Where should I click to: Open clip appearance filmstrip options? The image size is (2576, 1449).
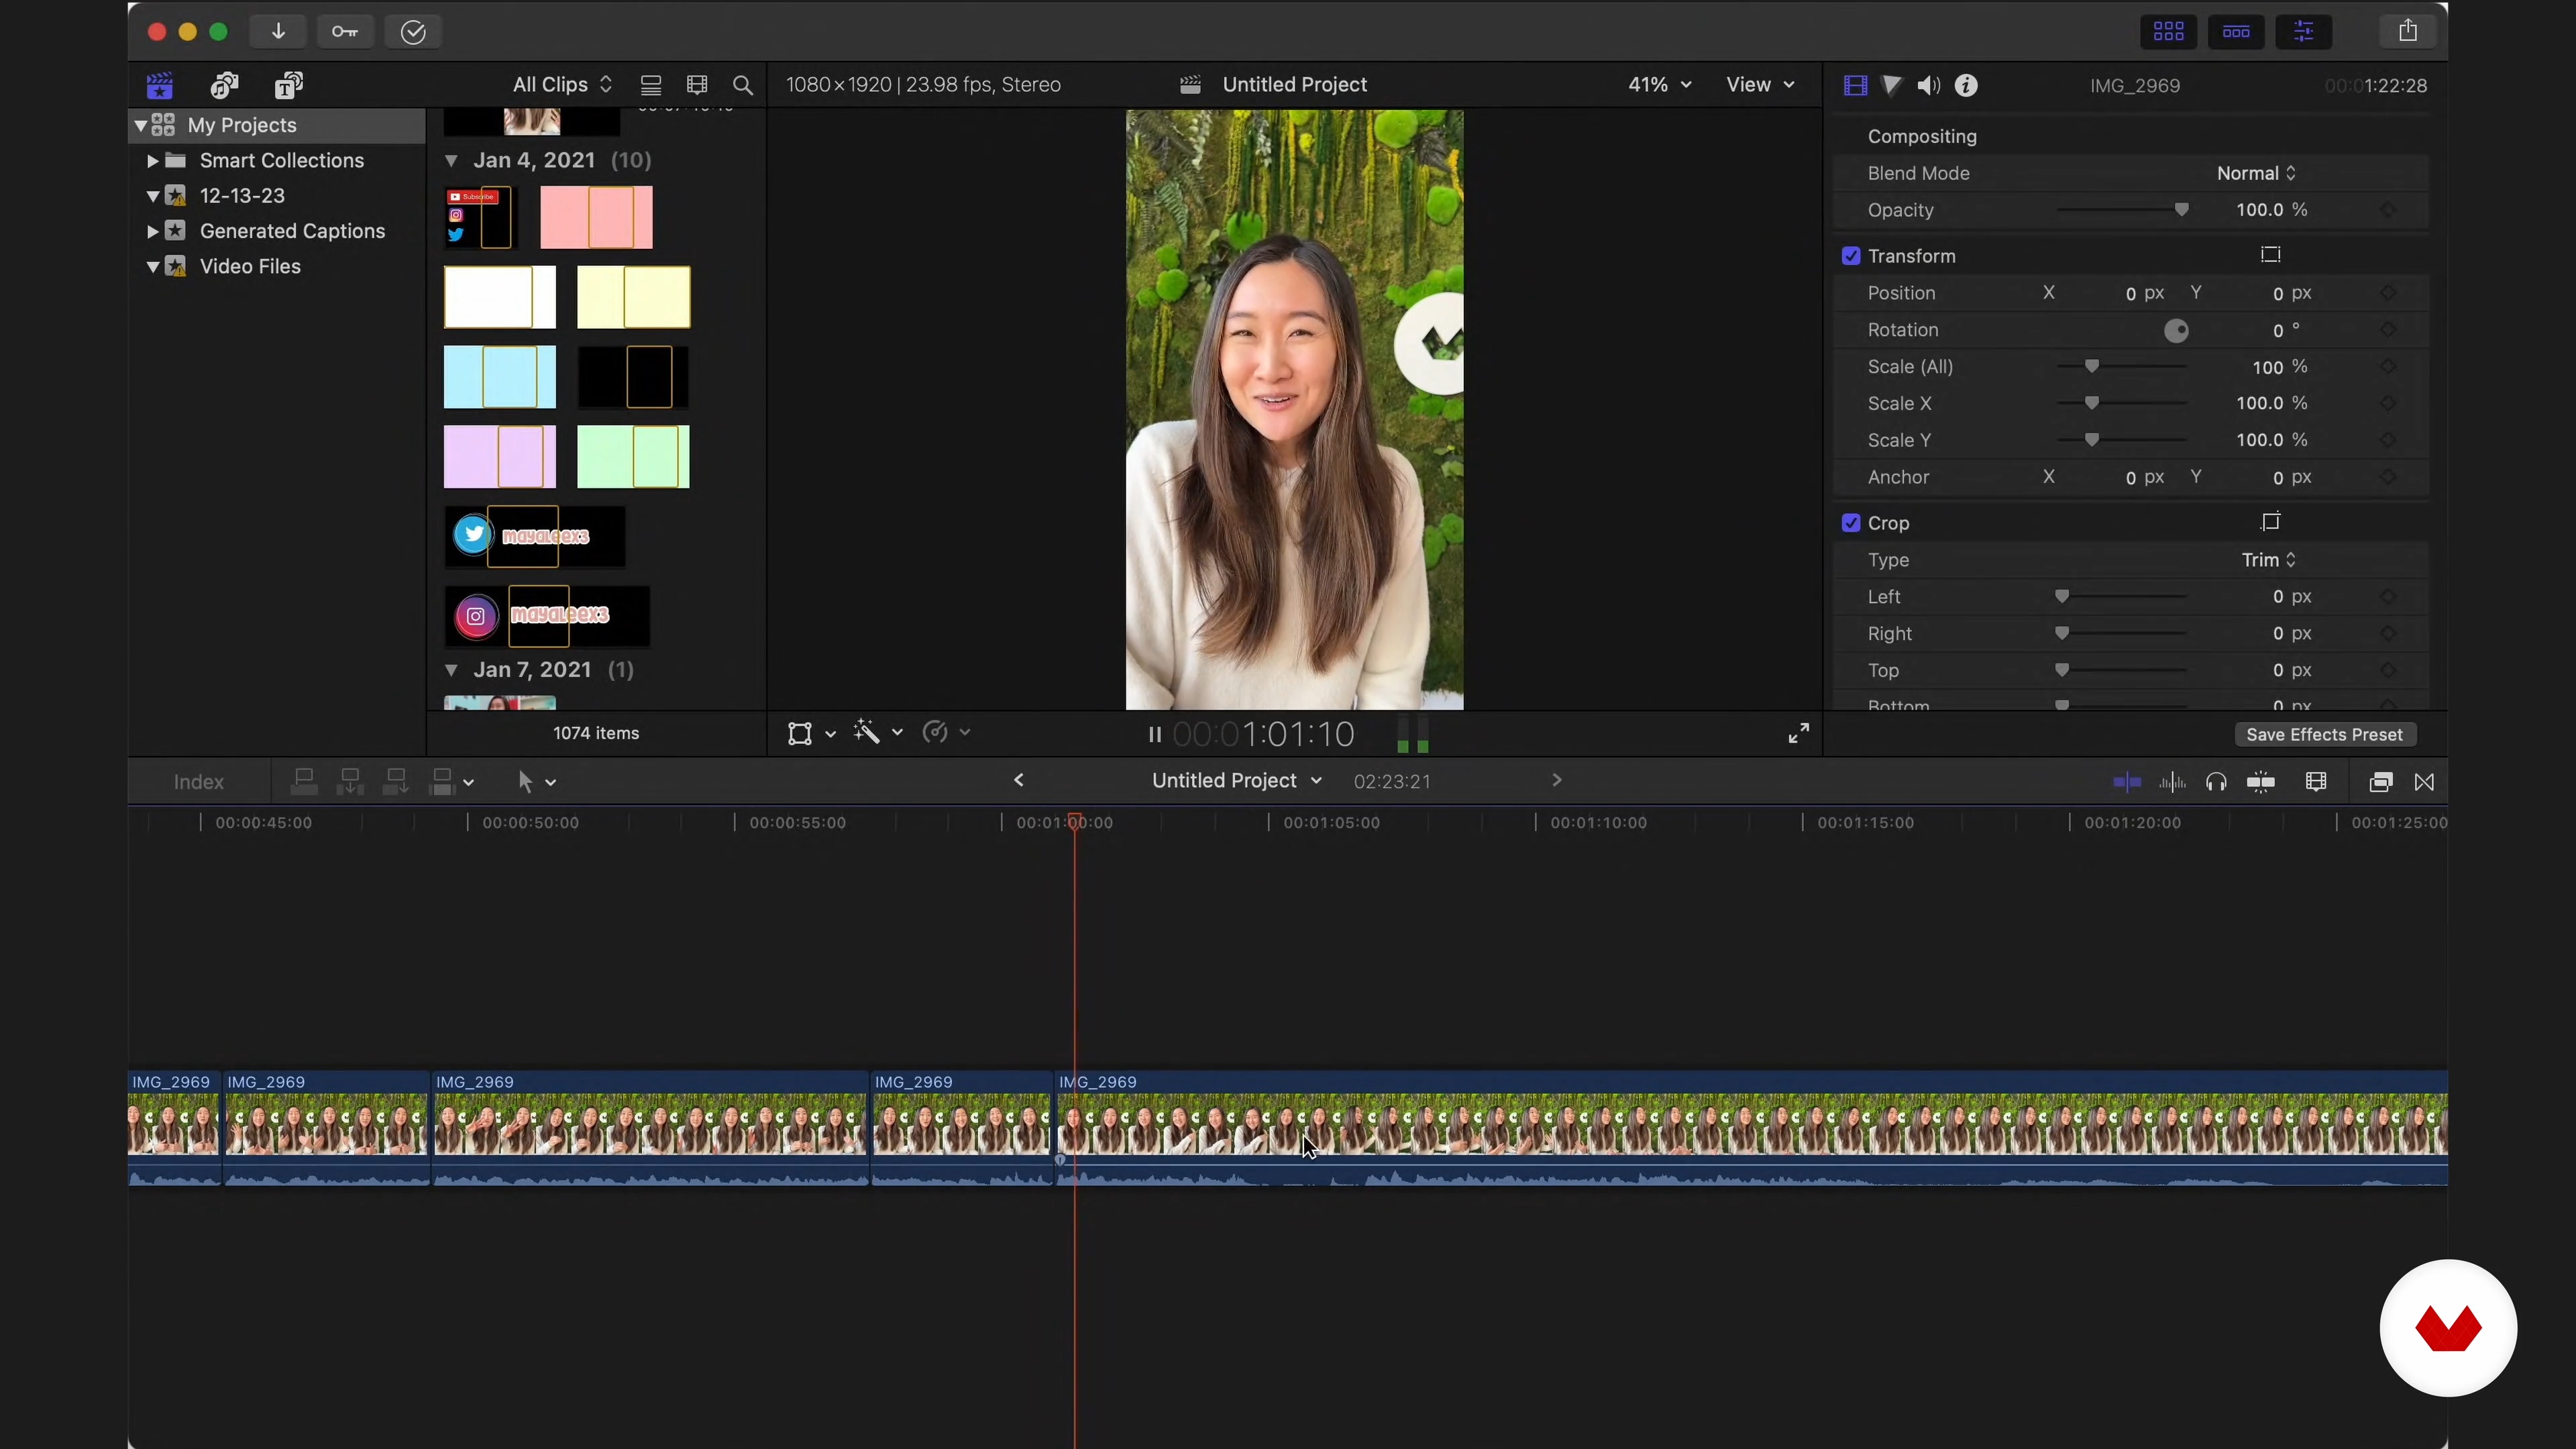tap(697, 85)
